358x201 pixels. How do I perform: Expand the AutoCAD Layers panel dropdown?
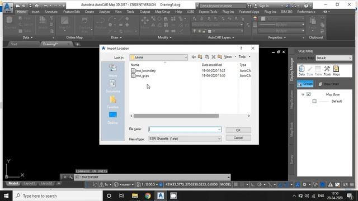point(221,37)
